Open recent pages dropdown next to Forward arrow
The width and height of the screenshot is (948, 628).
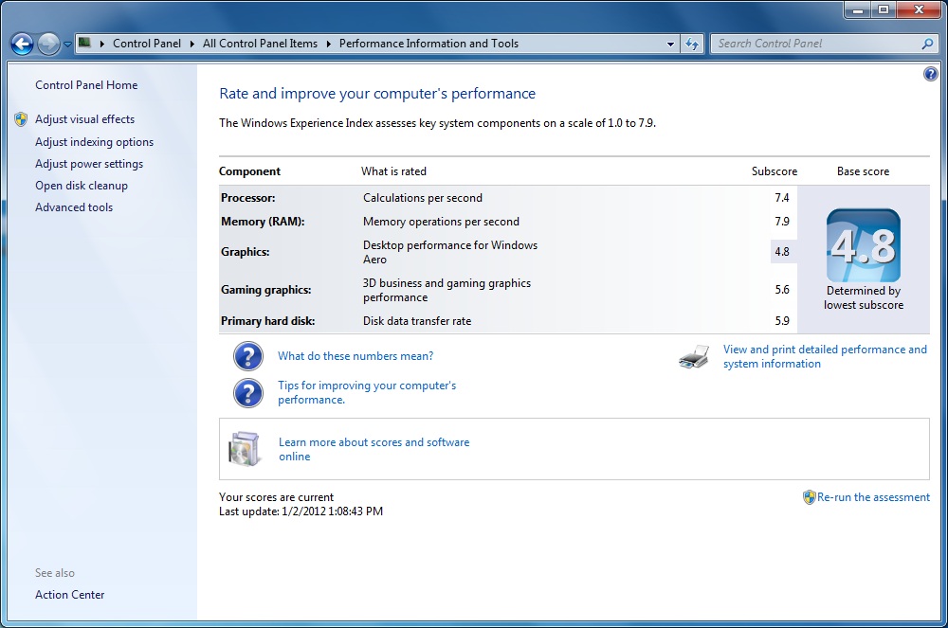click(x=67, y=45)
